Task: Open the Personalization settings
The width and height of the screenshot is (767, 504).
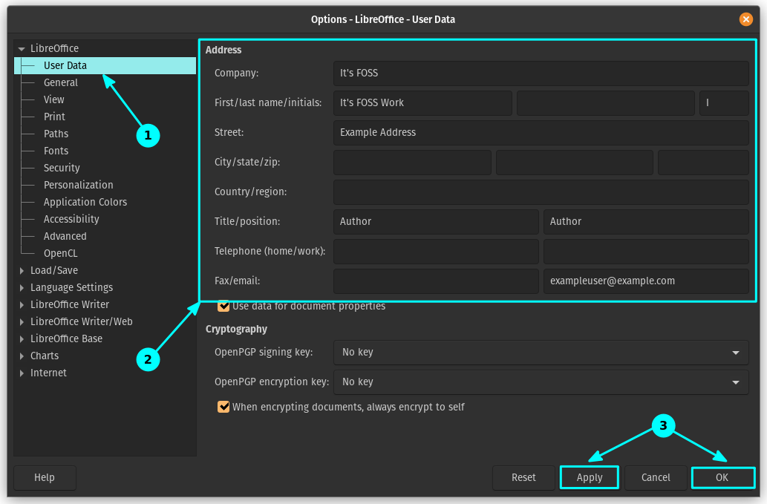Action: [x=78, y=185]
